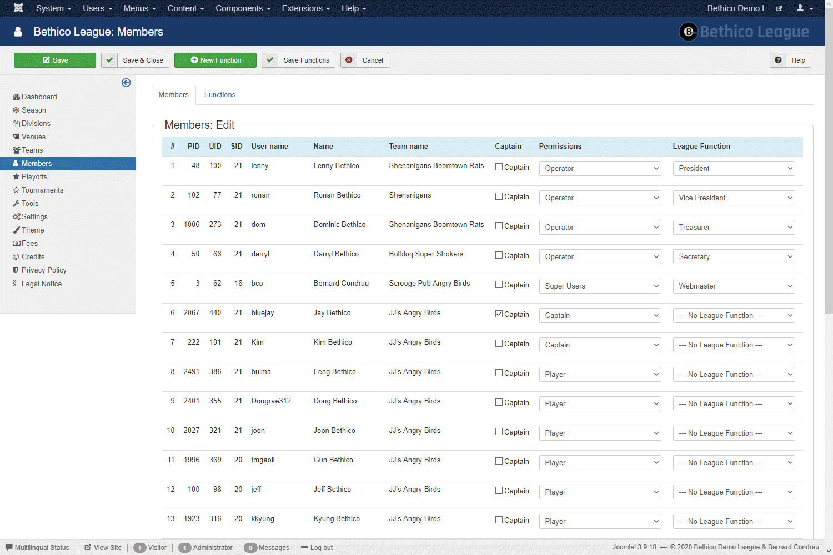Expand Permissions dropdown for Feng Bethico
Screen dimensions: 833x555
pyautogui.click(x=600, y=374)
